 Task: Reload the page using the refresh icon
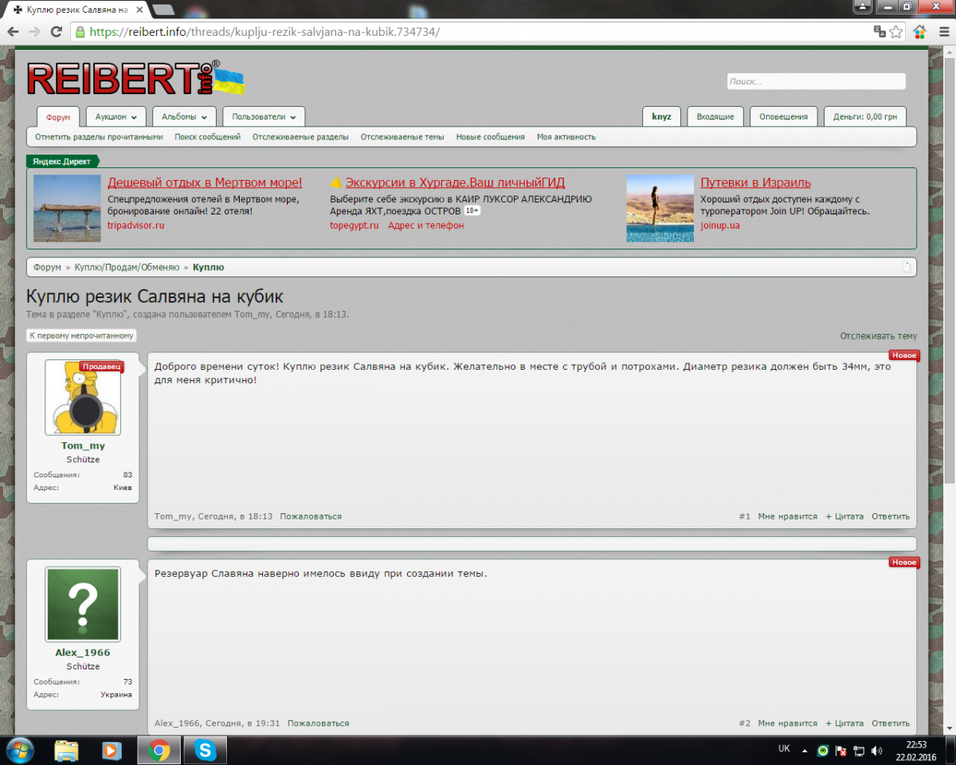[x=56, y=32]
